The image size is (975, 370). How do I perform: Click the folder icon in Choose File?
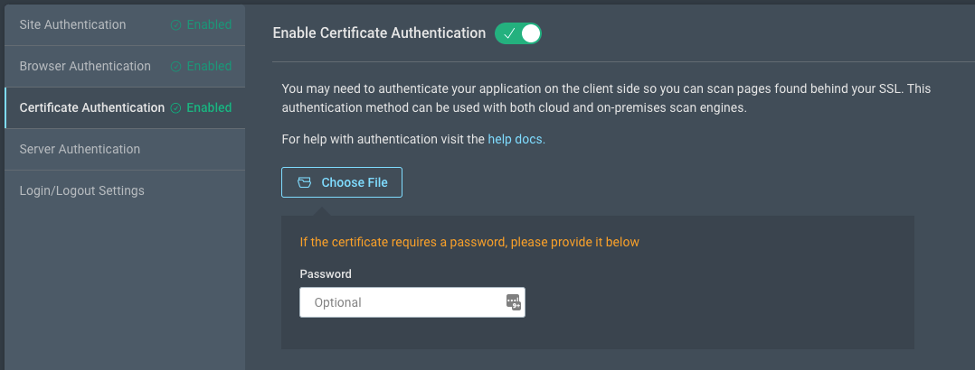305,182
